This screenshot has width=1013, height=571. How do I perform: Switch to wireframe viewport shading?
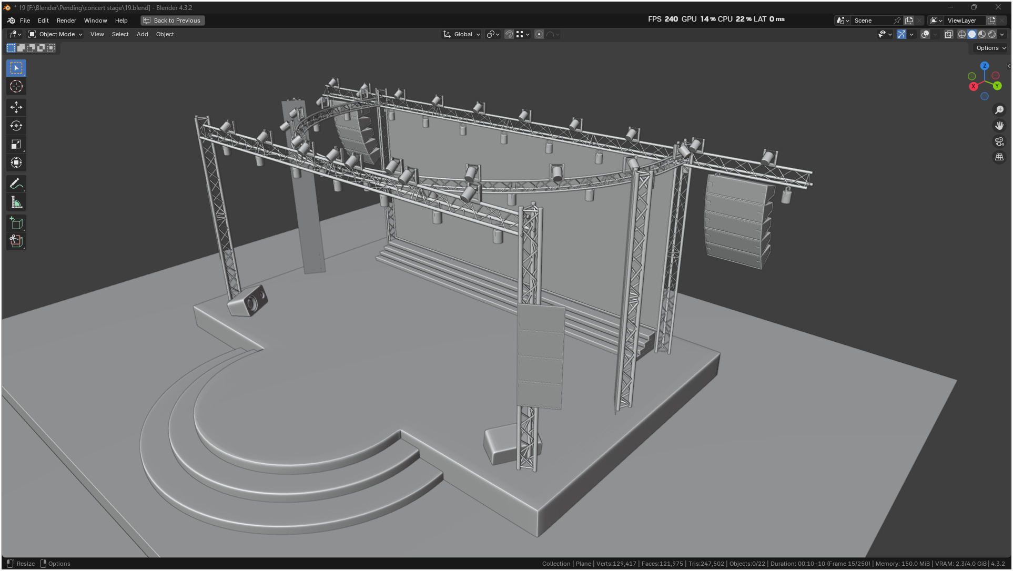click(x=961, y=34)
